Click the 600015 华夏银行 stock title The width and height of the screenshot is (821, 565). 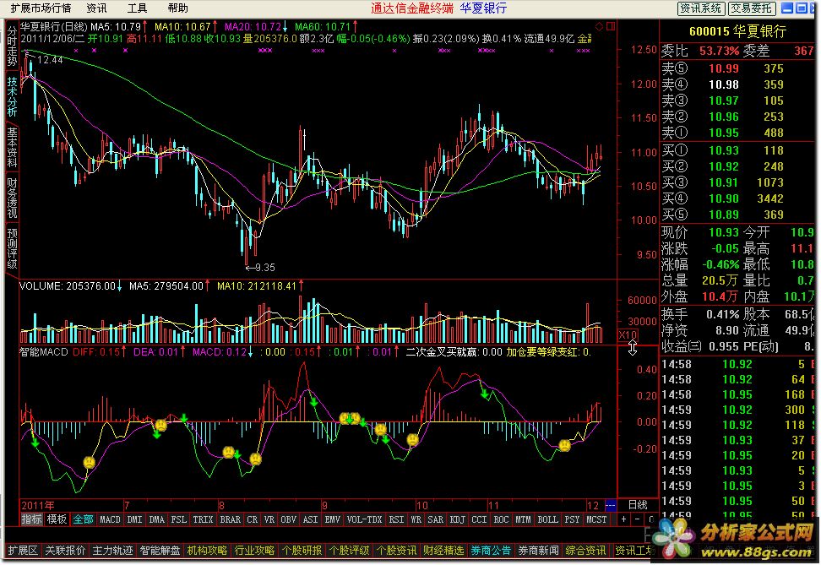737,31
